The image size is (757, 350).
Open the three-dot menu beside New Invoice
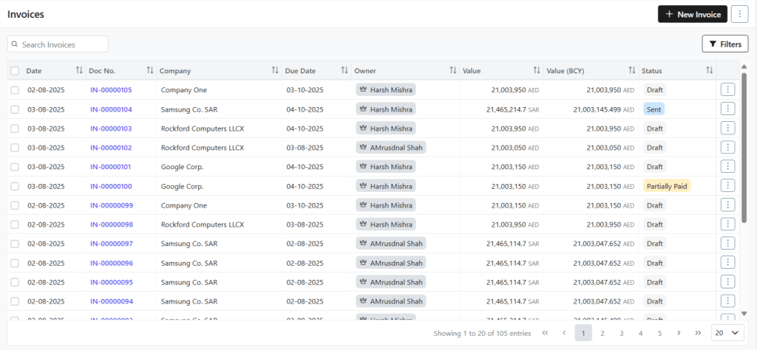pos(739,14)
